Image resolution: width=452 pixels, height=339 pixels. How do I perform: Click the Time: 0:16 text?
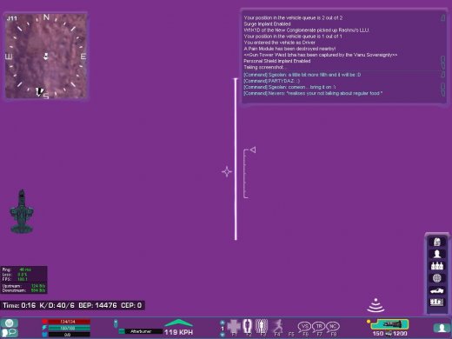(x=19, y=305)
